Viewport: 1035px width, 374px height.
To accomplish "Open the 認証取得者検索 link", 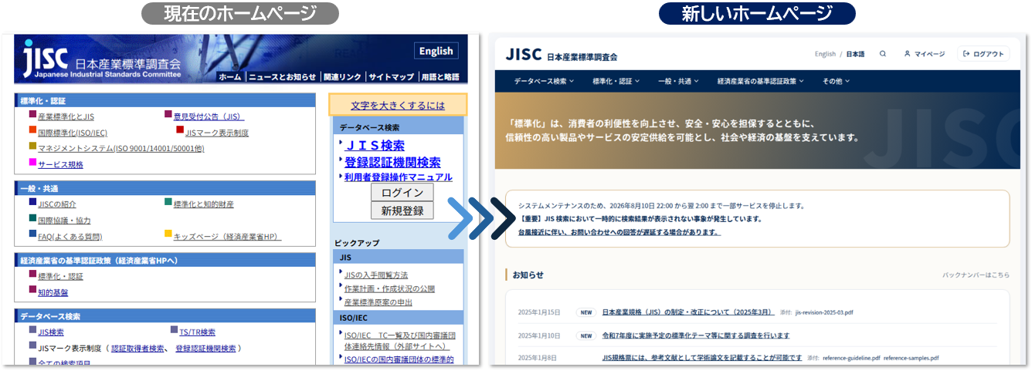I will pyautogui.click(x=137, y=349).
